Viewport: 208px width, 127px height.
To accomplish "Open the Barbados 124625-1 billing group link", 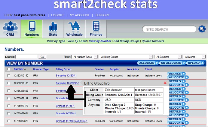I will tap(66, 76).
